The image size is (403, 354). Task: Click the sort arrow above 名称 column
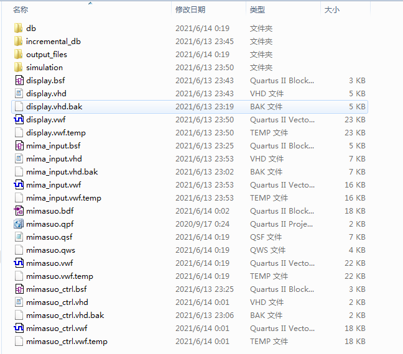90,3
